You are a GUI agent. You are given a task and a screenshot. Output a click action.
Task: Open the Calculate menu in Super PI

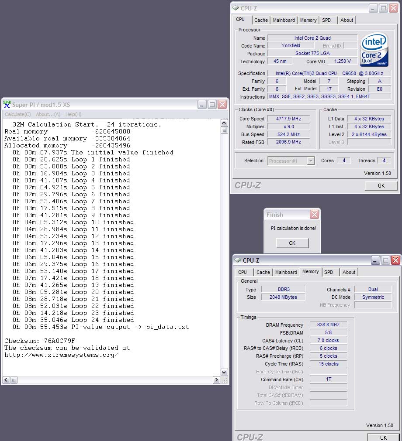tap(18, 114)
